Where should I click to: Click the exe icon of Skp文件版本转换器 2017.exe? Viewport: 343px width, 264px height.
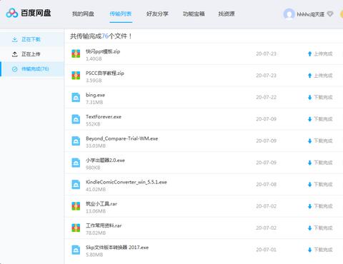click(x=76, y=250)
